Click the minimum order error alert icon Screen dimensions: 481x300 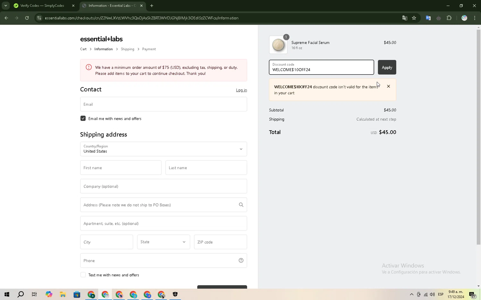(89, 67)
